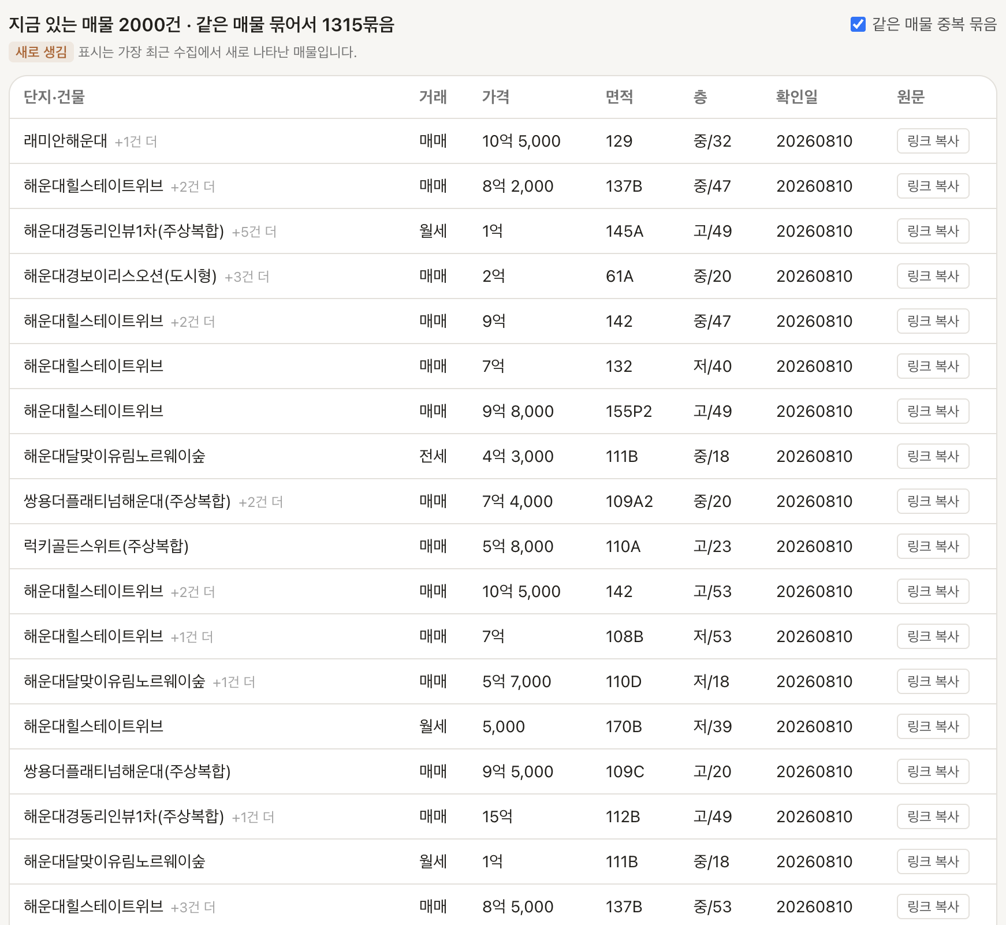The height and width of the screenshot is (925, 1006).
Task: Expand +1건 더 next to 래미안해운대
Action: coord(136,142)
